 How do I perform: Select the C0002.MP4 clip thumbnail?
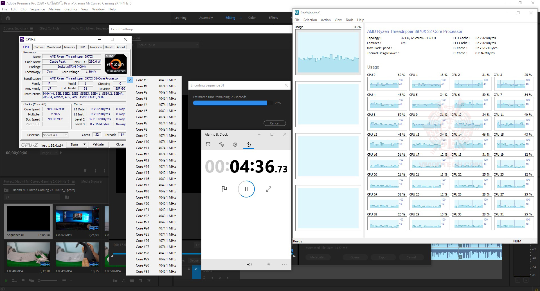[x=77, y=218]
